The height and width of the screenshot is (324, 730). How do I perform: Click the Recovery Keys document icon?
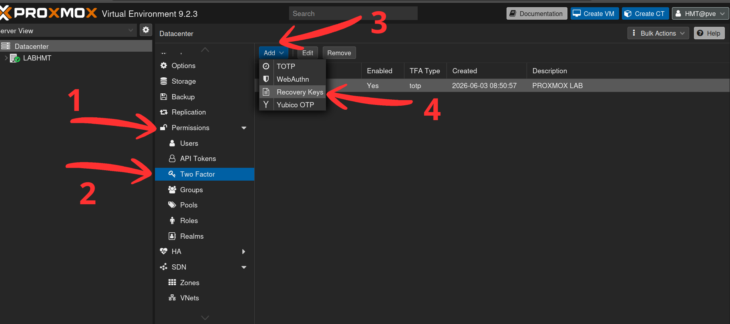[266, 92]
